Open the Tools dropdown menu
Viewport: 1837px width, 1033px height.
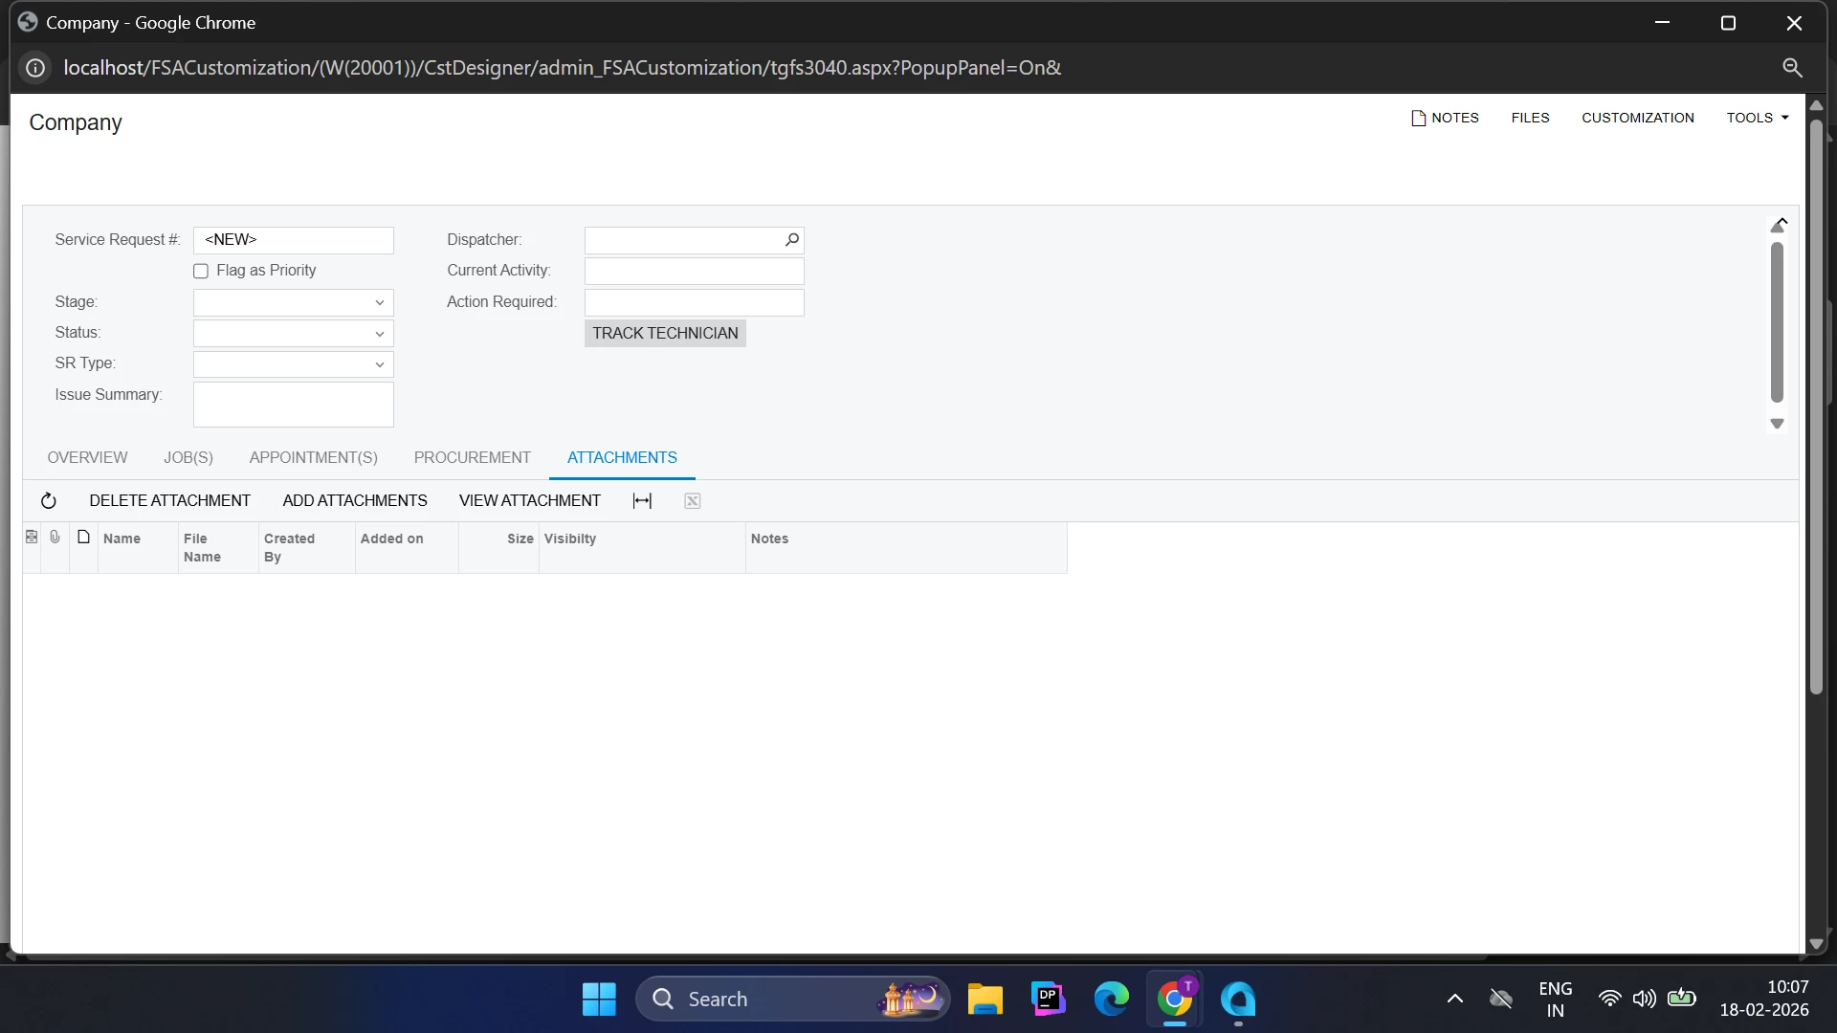coord(1757,118)
